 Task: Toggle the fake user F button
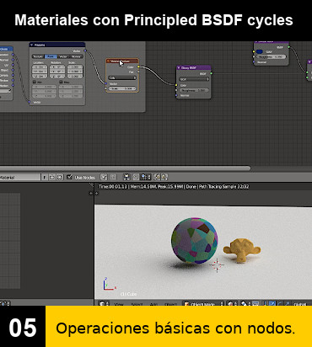pyautogui.click(x=44, y=177)
